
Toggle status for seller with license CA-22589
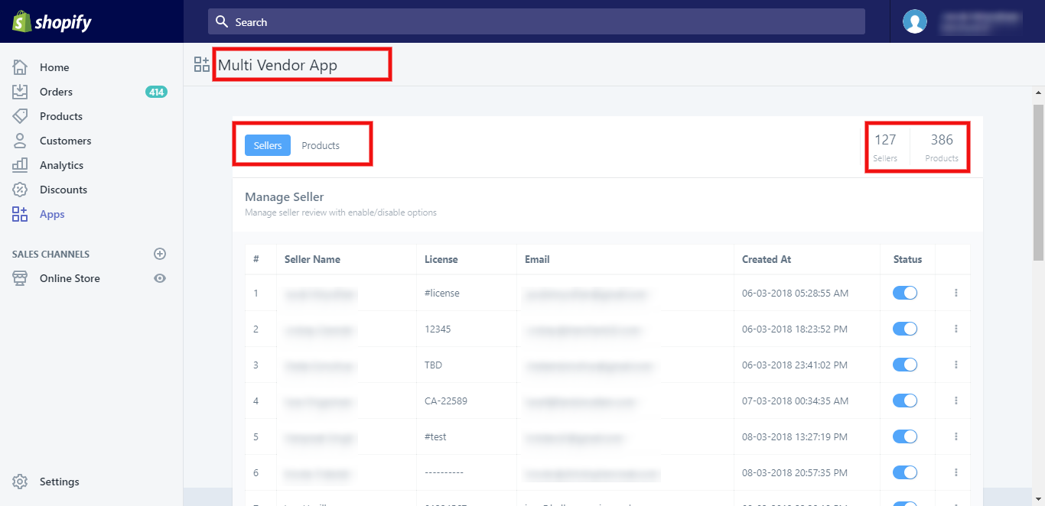pyautogui.click(x=905, y=401)
